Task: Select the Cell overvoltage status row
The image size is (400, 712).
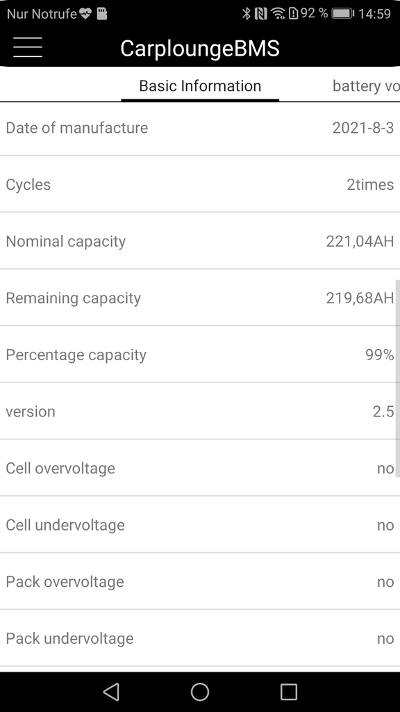Action: point(200,468)
